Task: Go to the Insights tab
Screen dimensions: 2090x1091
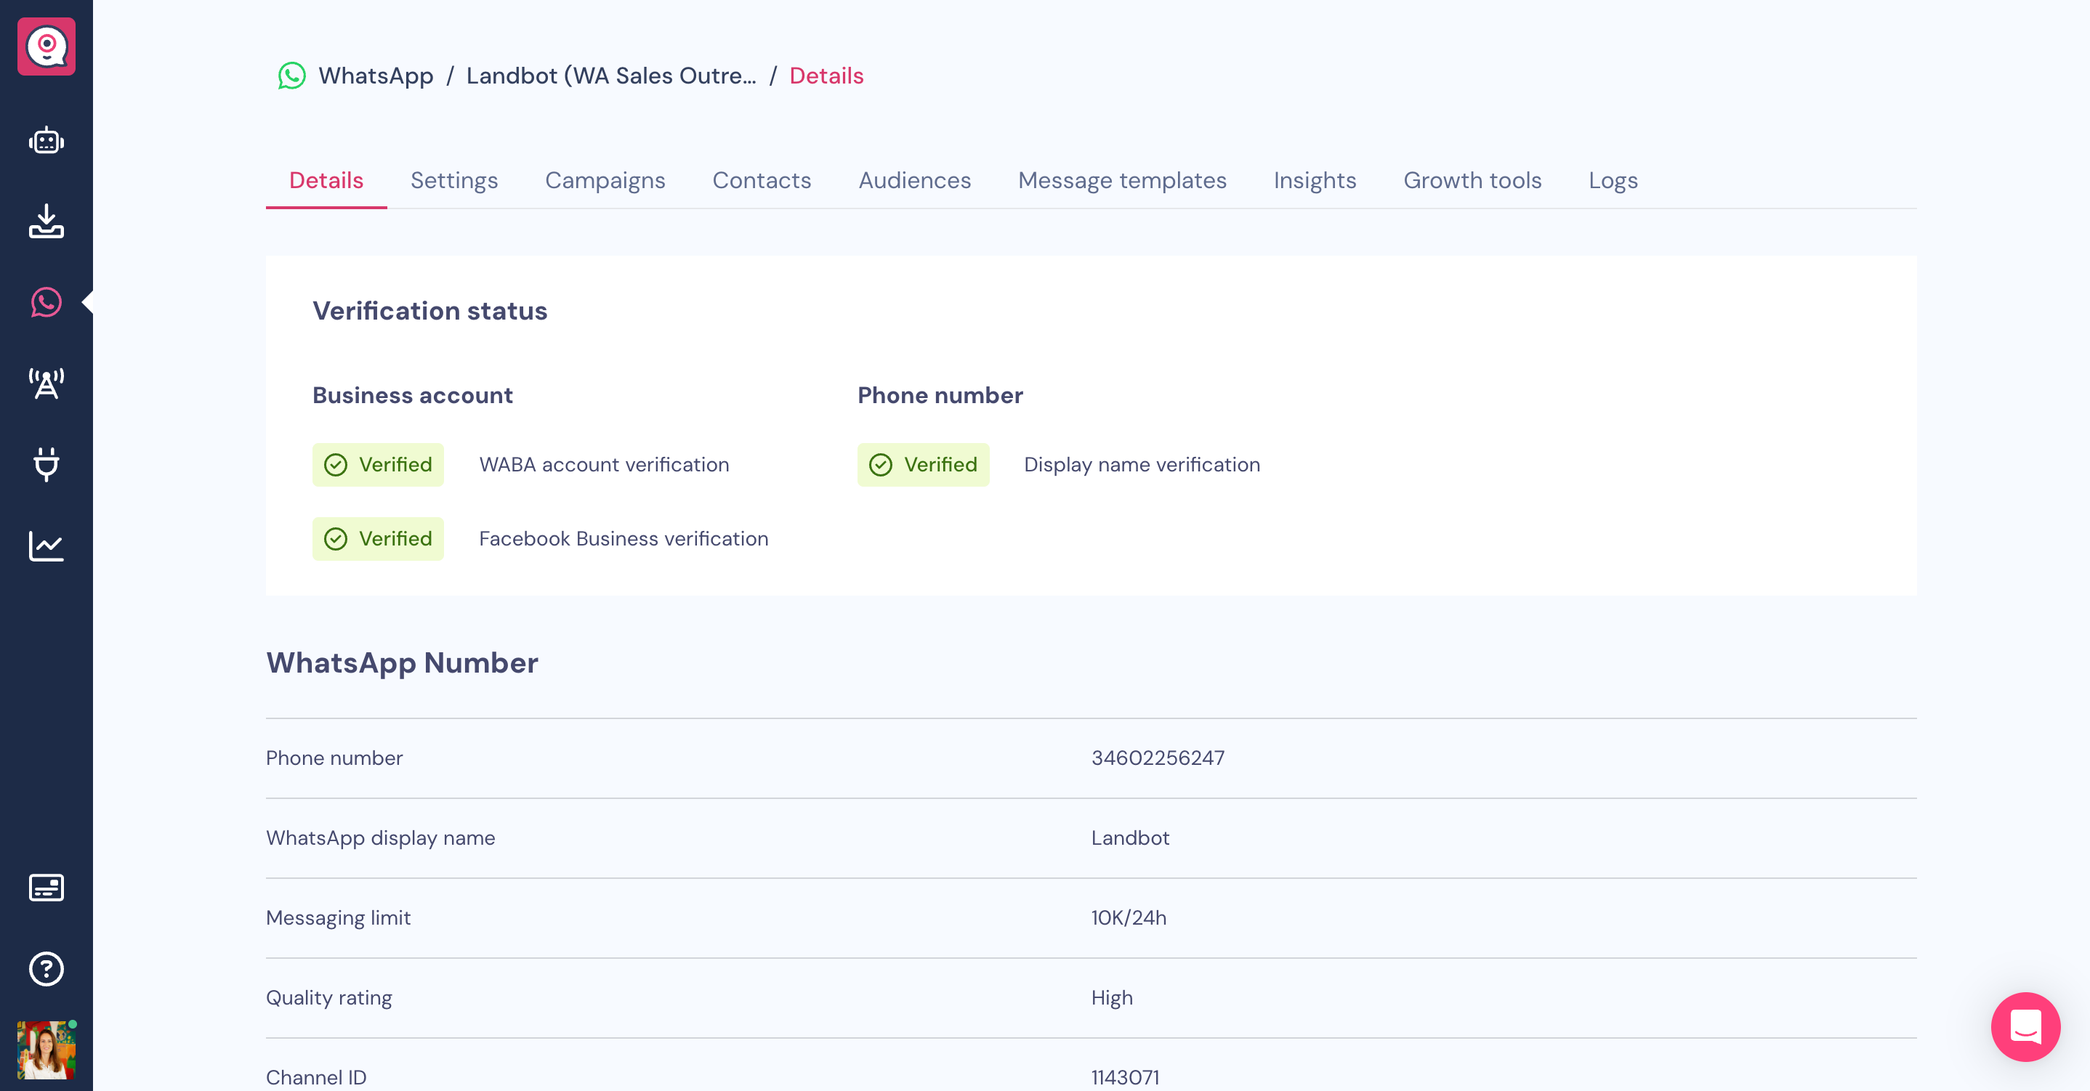Action: click(1315, 180)
